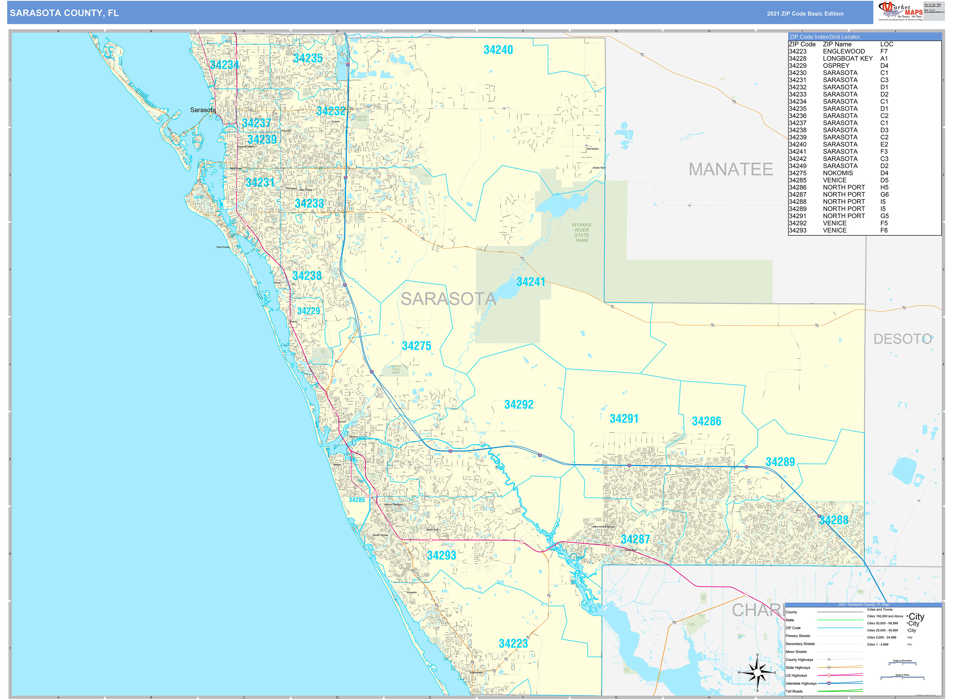Click the compass rose icon
Image resolution: width=953 pixels, height=700 pixels.
tap(757, 673)
